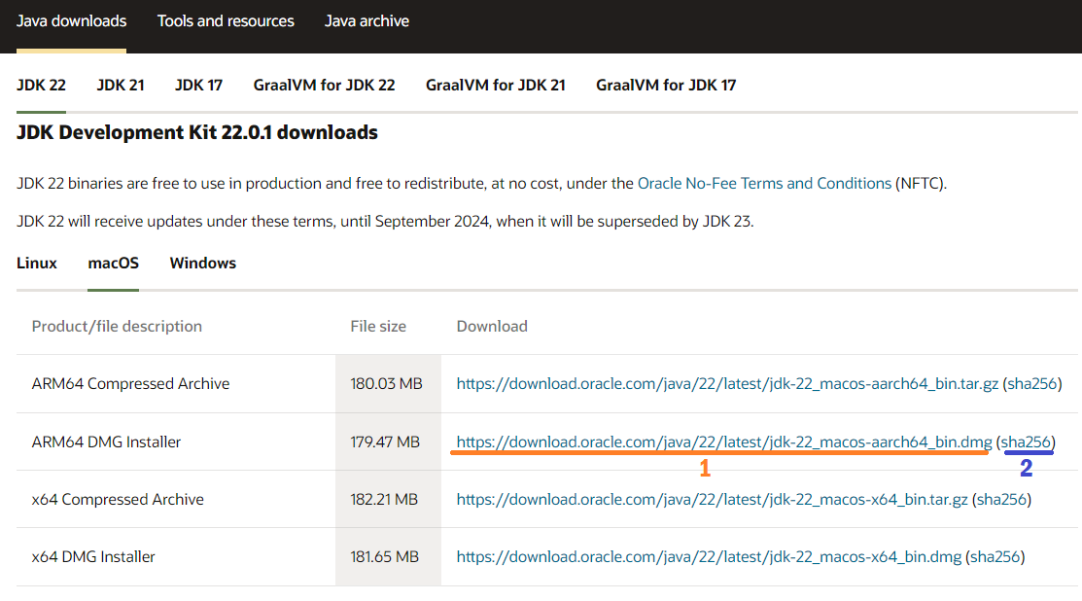Select the macOS platform tab
Screen dimensions: 1082x601
(x=113, y=263)
